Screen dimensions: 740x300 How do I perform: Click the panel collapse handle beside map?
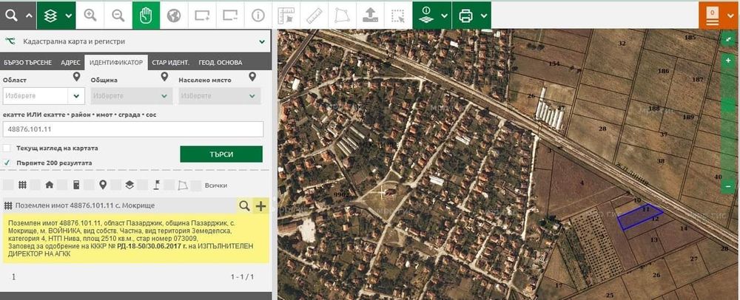click(275, 199)
